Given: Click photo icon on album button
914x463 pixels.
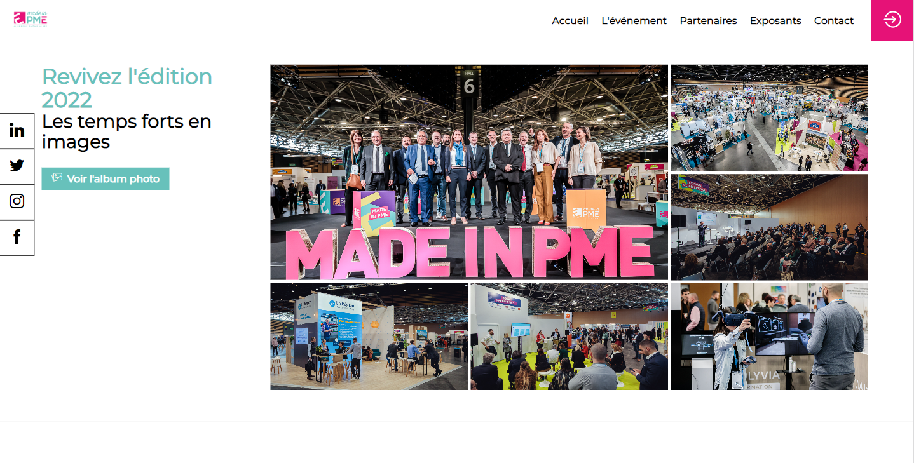Looking at the screenshot, I should (57, 178).
